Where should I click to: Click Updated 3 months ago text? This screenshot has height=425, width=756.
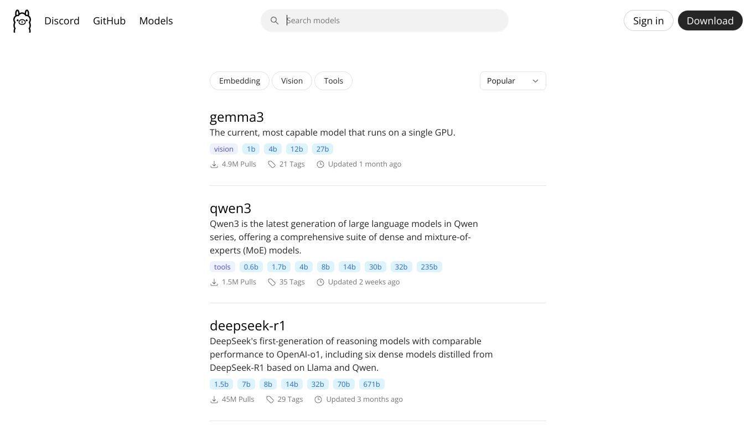click(365, 400)
